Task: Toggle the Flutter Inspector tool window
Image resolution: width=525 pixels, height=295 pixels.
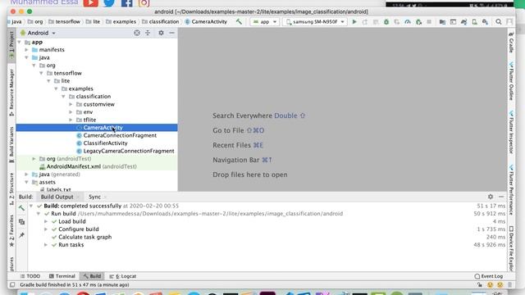Action: [x=511, y=133]
